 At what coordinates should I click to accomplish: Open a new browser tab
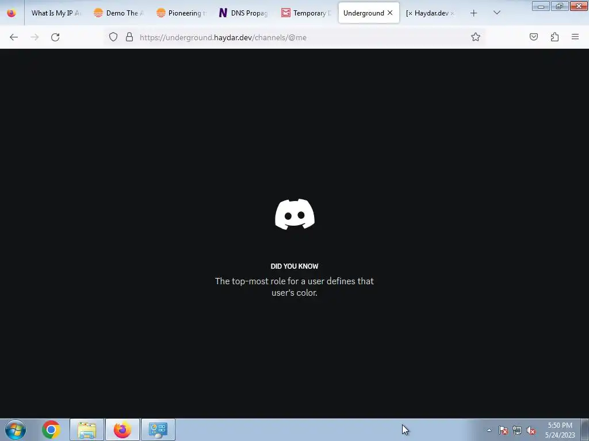coord(474,13)
